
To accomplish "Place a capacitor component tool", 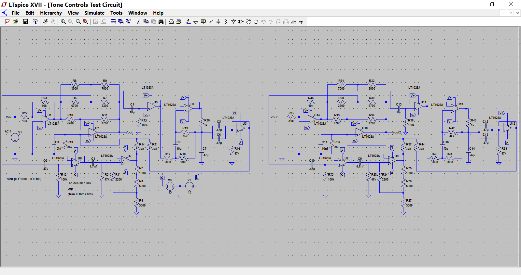I will coord(218,22).
